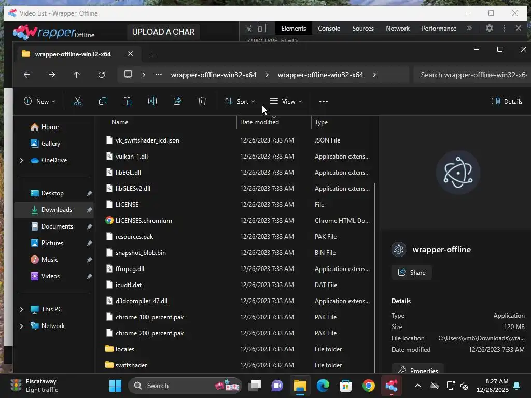Sort by the Date modified column header
531x398 pixels.
(x=259, y=122)
